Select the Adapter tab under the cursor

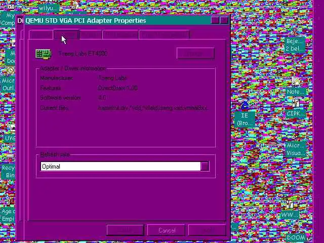coord(66,34)
